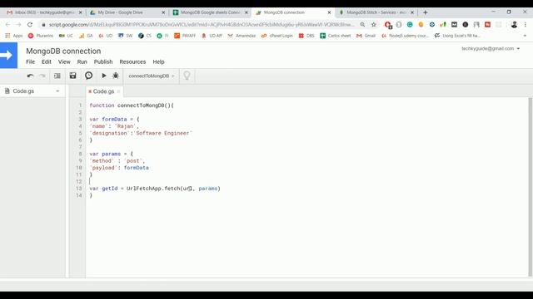Click the 'payload' key on line 10

(103, 168)
